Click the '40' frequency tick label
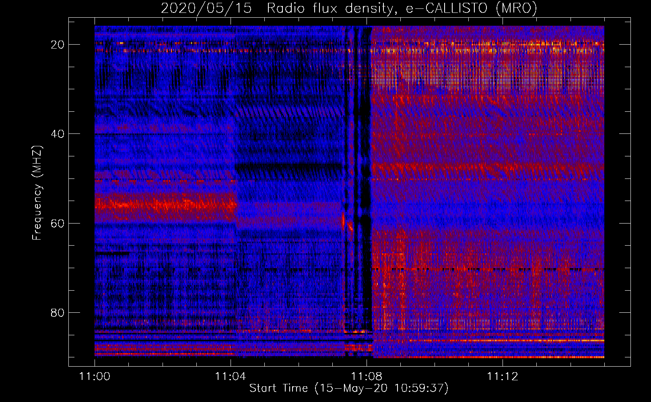This screenshot has height=402, width=651. 58,134
